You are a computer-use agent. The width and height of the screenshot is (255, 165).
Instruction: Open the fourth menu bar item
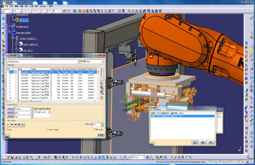[21, 6]
